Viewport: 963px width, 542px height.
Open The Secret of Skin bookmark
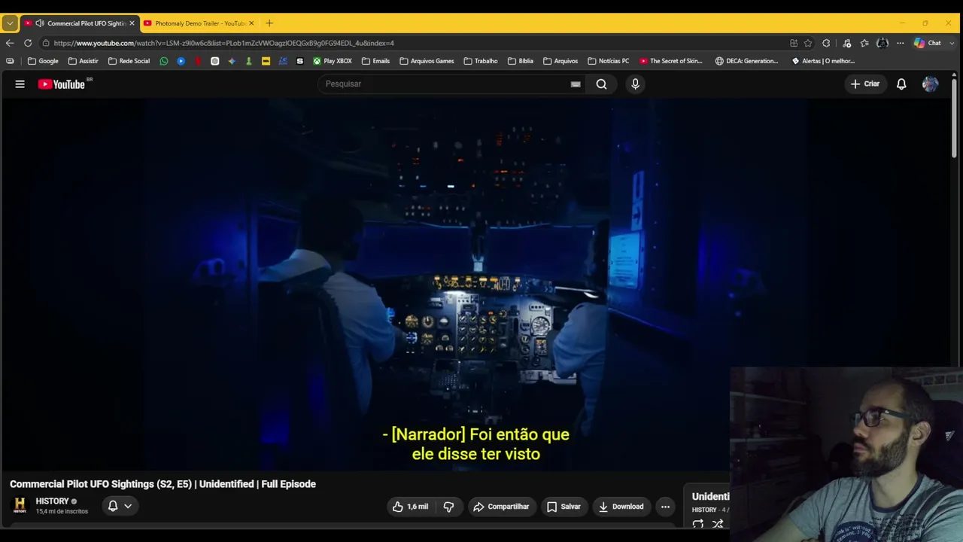point(670,61)
